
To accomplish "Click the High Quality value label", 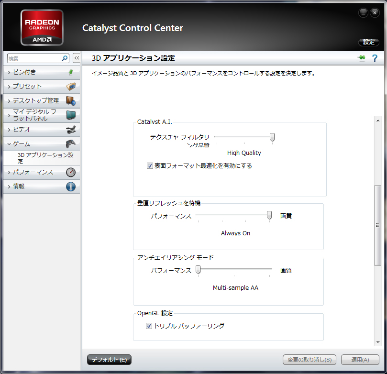I will click(244, 153).
